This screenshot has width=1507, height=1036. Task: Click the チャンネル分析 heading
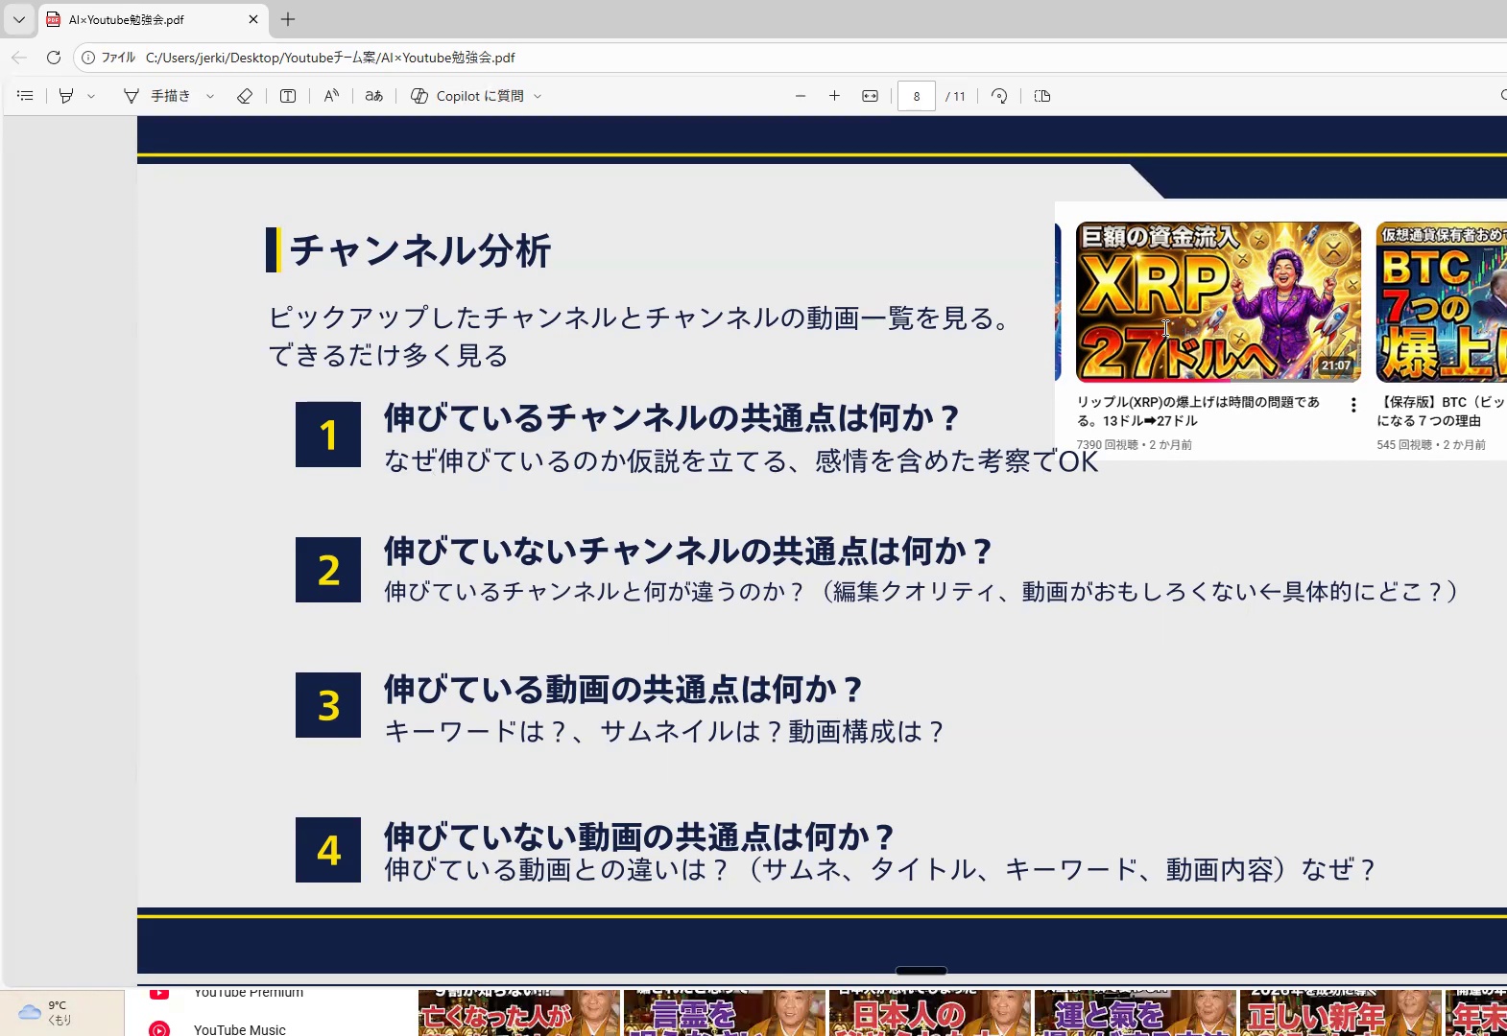coord(420,250)
